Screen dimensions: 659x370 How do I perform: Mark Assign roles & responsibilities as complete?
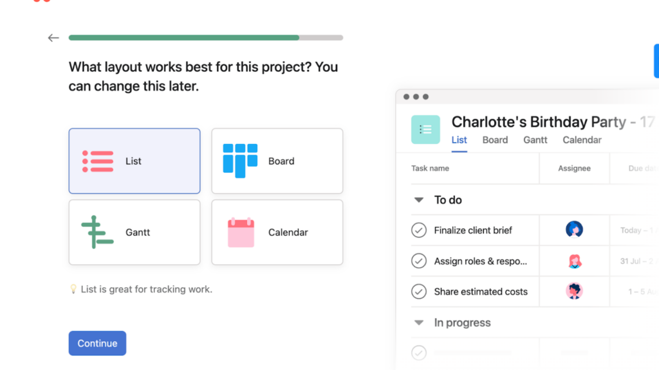coord(419,260)
